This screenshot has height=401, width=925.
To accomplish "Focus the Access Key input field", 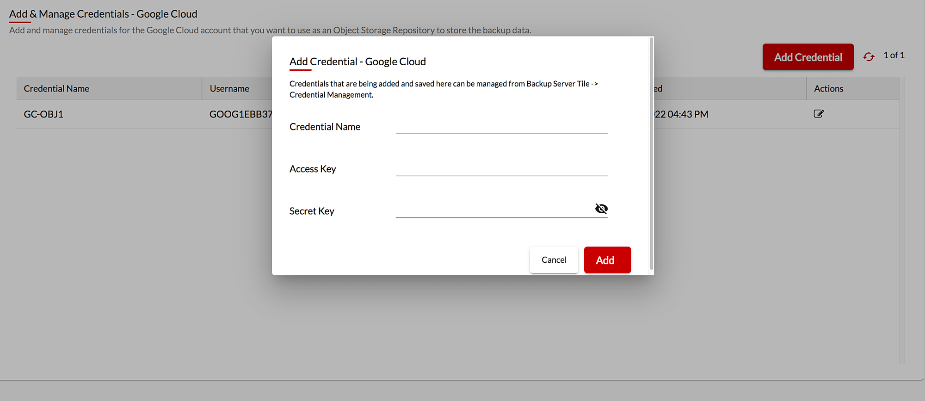I will coord(501,168).
